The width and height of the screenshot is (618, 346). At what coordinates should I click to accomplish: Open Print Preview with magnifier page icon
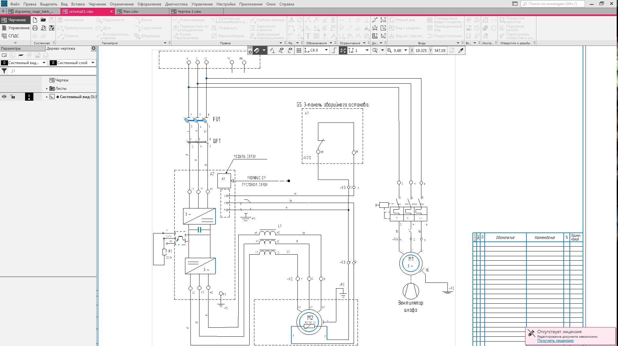tap(43, 28)
